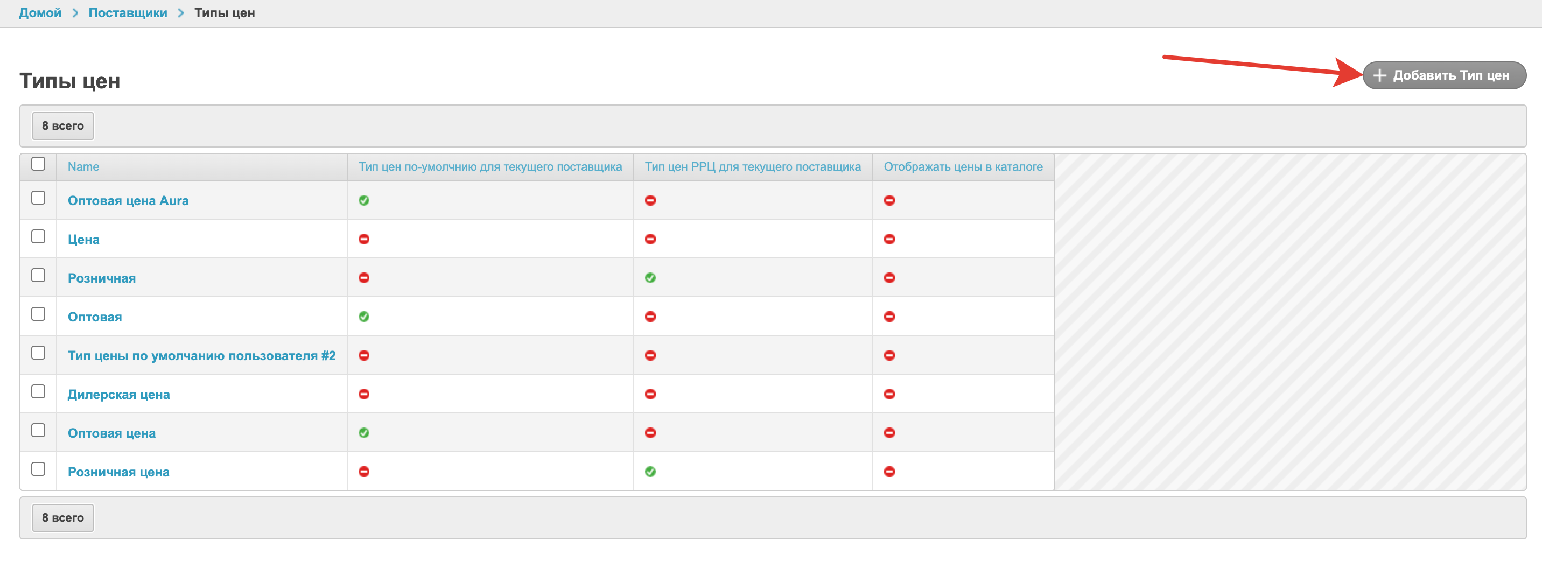Sort table by Name column header
The image size is (1542, 575).
click(83, 167)
